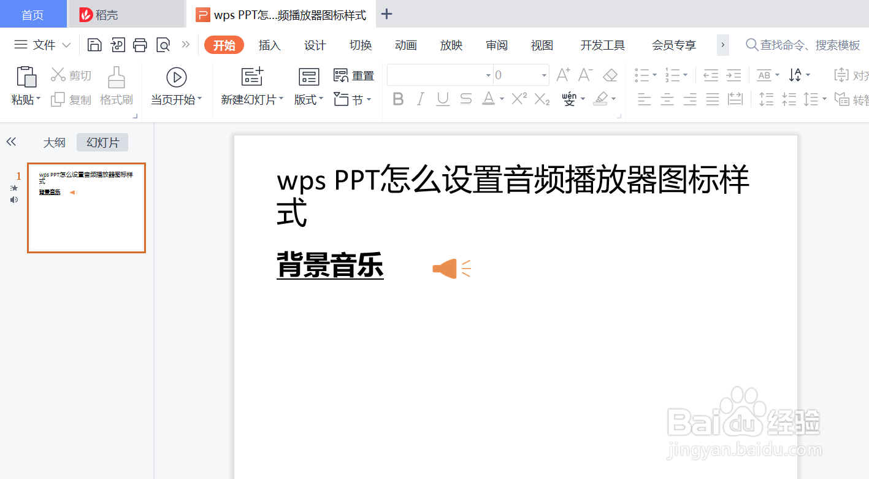The height and width of the screenshot is (479, 869).
Task: Switch to the 切换 tab
Action: point(361,45)
